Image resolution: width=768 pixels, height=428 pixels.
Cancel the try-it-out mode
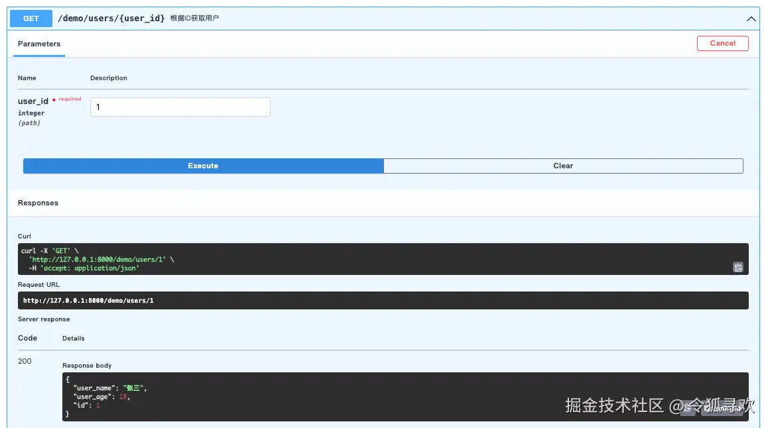pyautogui.click(x=722, y=43)
